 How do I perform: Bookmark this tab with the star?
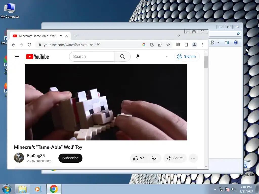pos(168,45)
